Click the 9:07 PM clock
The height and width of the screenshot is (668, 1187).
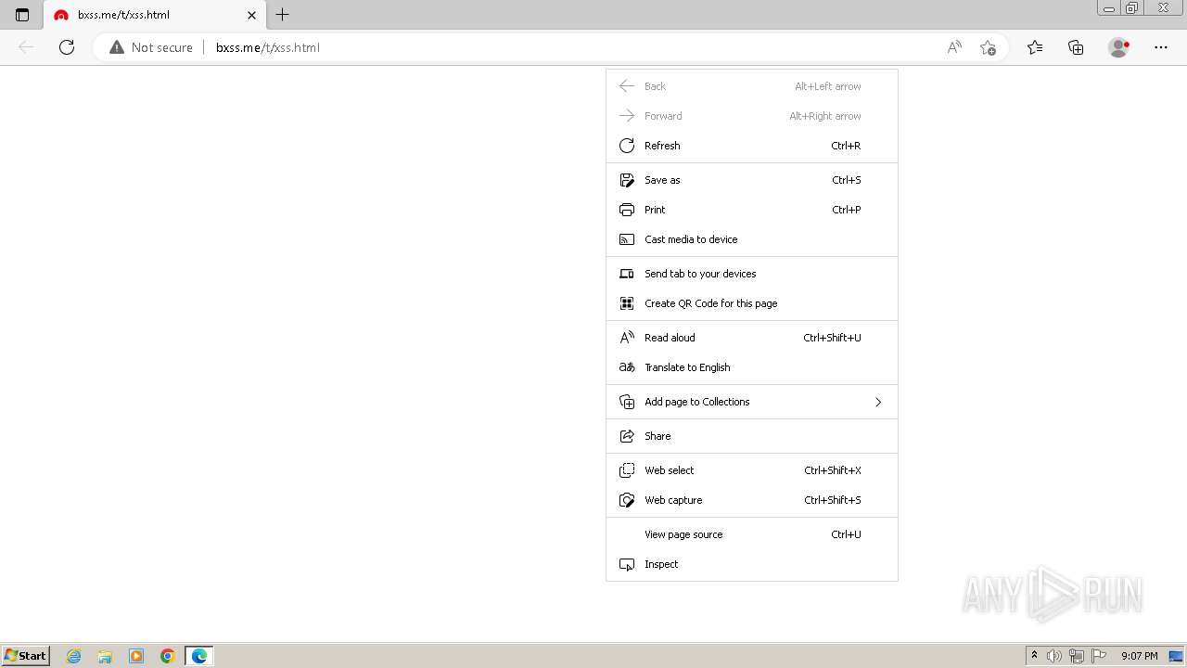tap(1139, 656)
